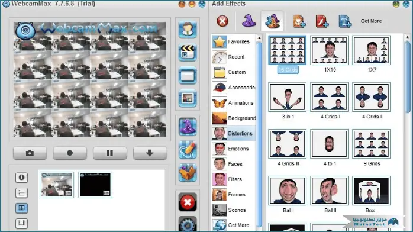Select the 16 Grids effect
Image resolution: width=413 pixels, height=232 pixels.
(288, 50)
